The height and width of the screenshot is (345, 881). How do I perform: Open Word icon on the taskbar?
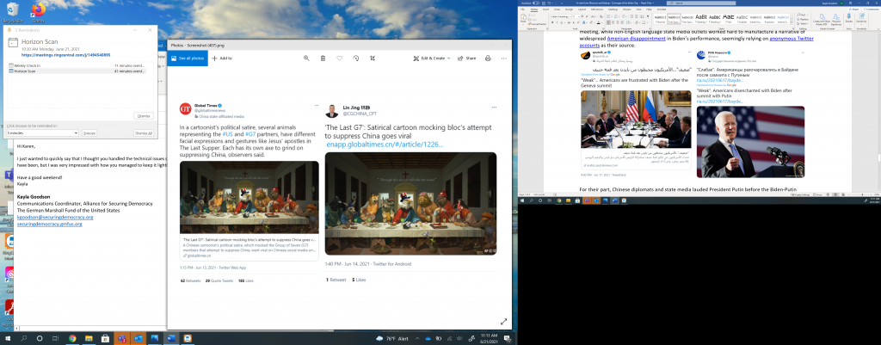[x=171, y=338]
